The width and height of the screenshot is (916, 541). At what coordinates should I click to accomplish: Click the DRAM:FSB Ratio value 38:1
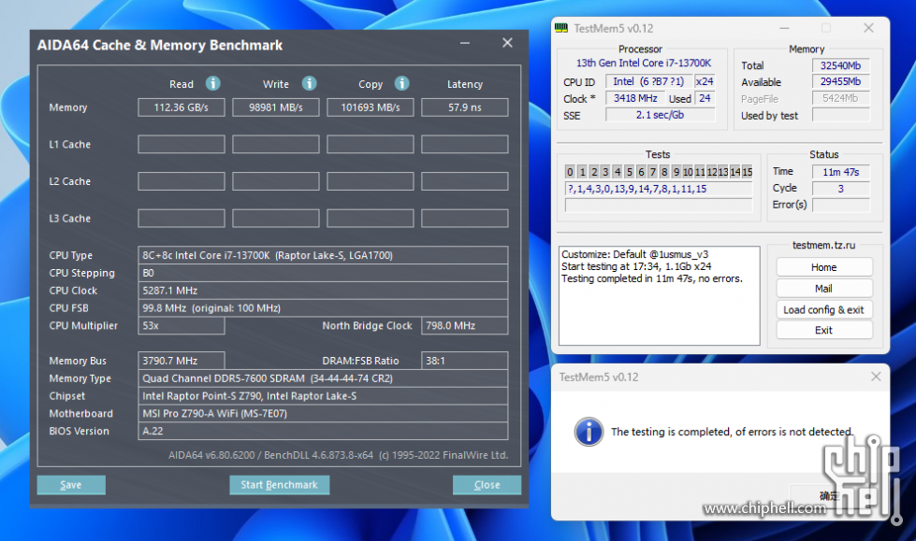[464, 361]
